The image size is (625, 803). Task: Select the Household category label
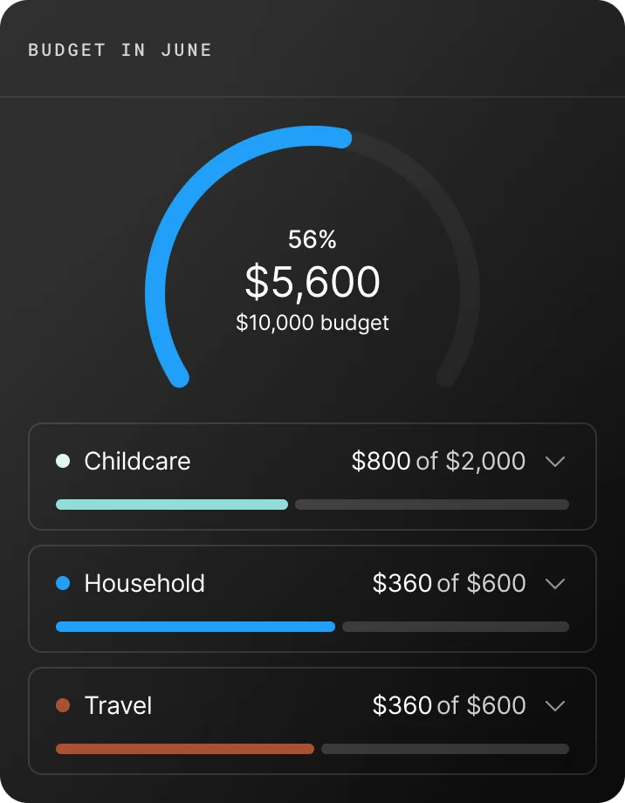click(143, 583)
